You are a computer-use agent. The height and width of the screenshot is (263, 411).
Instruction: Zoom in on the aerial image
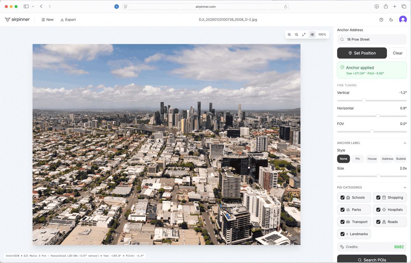coord(289,35)
